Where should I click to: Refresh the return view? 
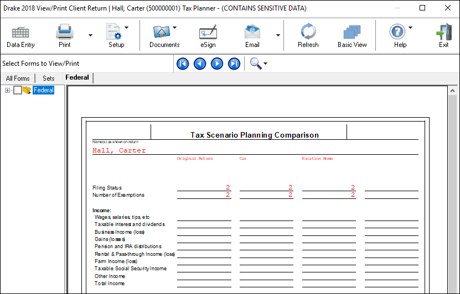coord(308,32)
